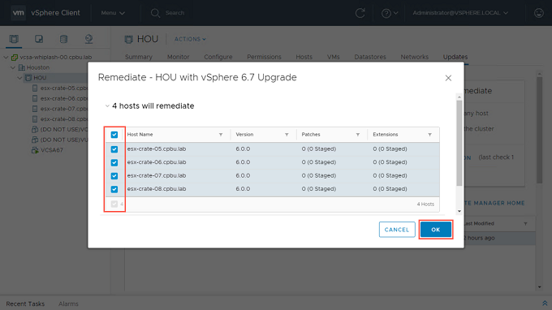Switch to Networking inventory view
552x310 pixels.
pyautogui.click(x=88, y=39)
